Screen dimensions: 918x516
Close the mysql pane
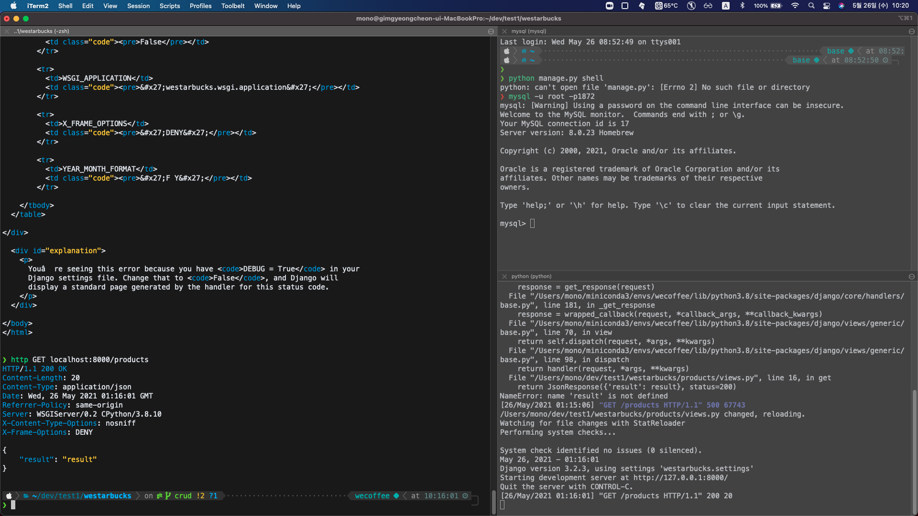[x=504, y=32]
